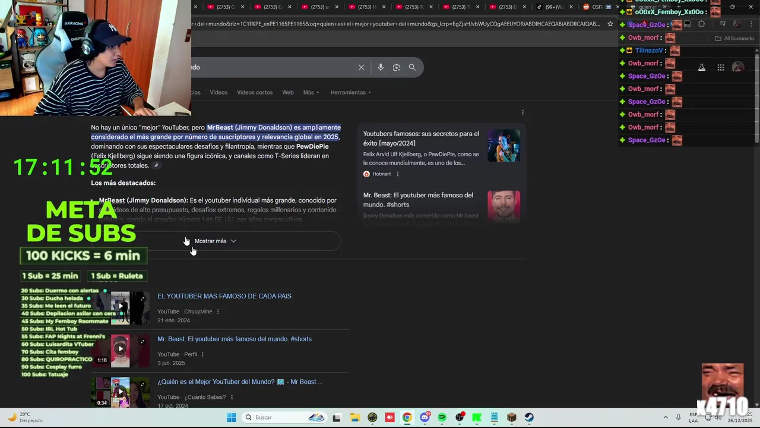Switch to the '(2753) u' YouTube tab
Image resolution: width=760 pixels, height=428 pixels.
321,7
